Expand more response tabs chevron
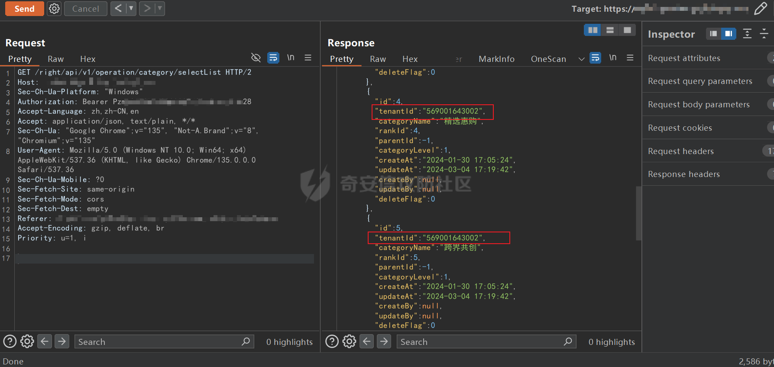This screenshot has width=774, height=367. (x=581, y=59)
